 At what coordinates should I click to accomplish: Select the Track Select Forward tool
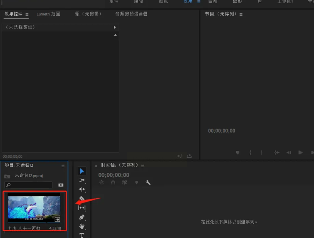pos(82,180)
